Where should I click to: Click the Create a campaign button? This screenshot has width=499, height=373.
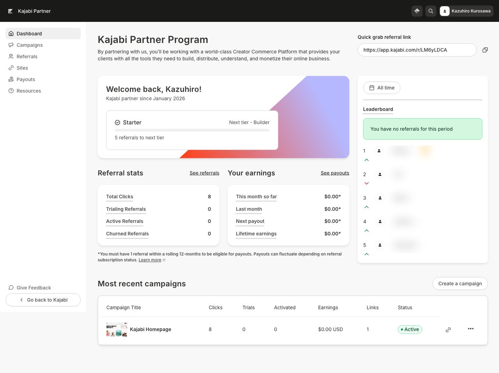[460, 284]
